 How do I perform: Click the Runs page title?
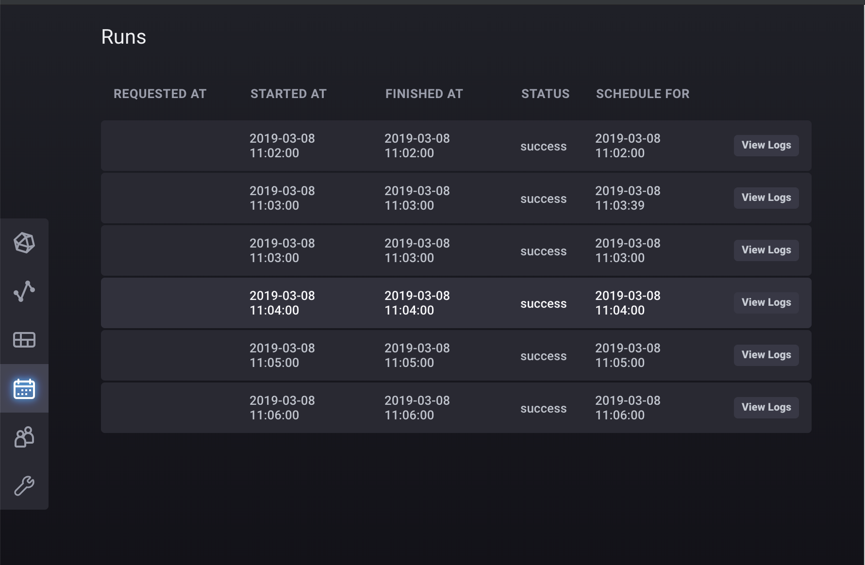[x=123, y=37]
